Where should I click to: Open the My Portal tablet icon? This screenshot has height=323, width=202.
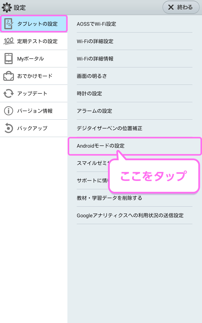pos(9,59)
